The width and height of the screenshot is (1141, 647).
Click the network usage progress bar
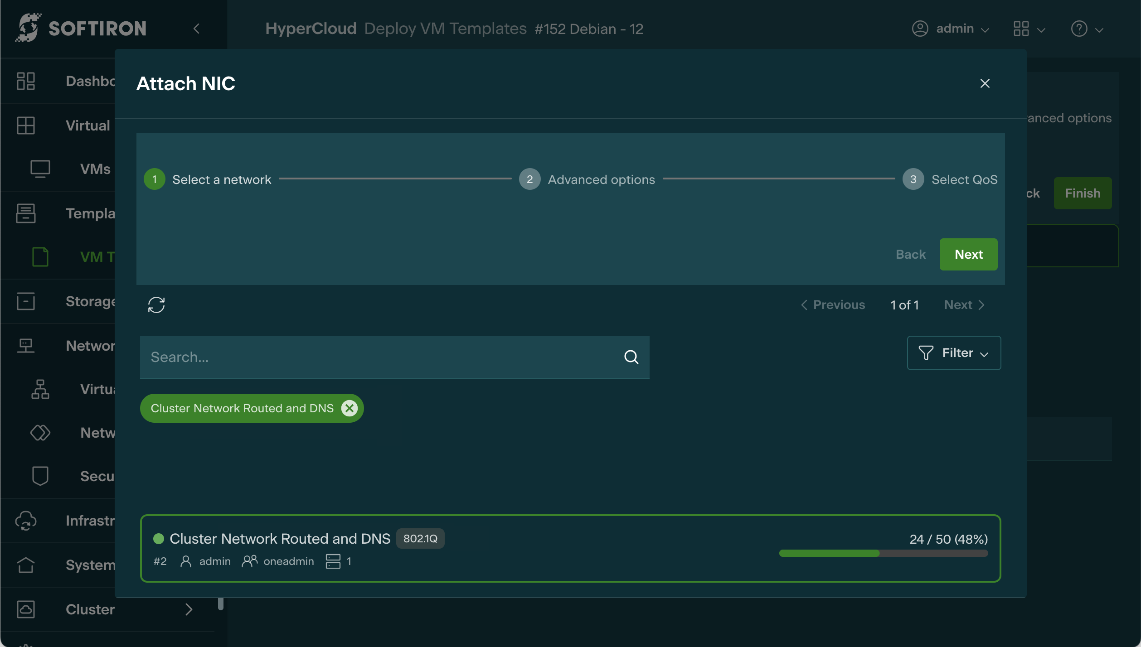pos(883,553)
